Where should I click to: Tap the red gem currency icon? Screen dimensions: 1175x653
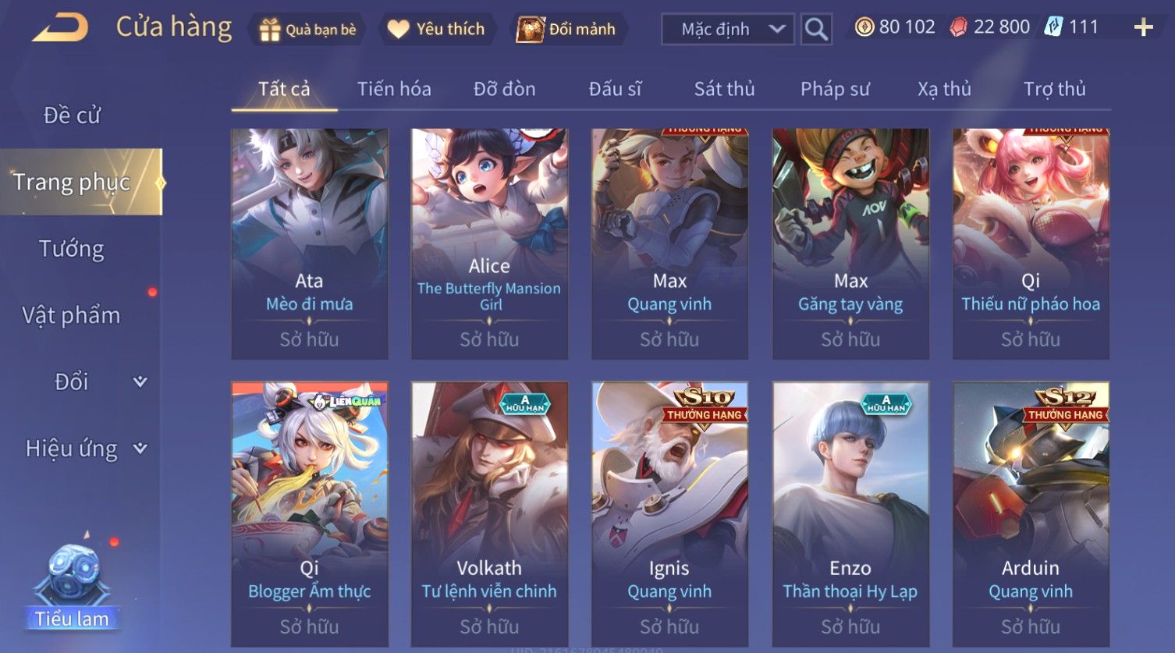[x=959, y=27]
